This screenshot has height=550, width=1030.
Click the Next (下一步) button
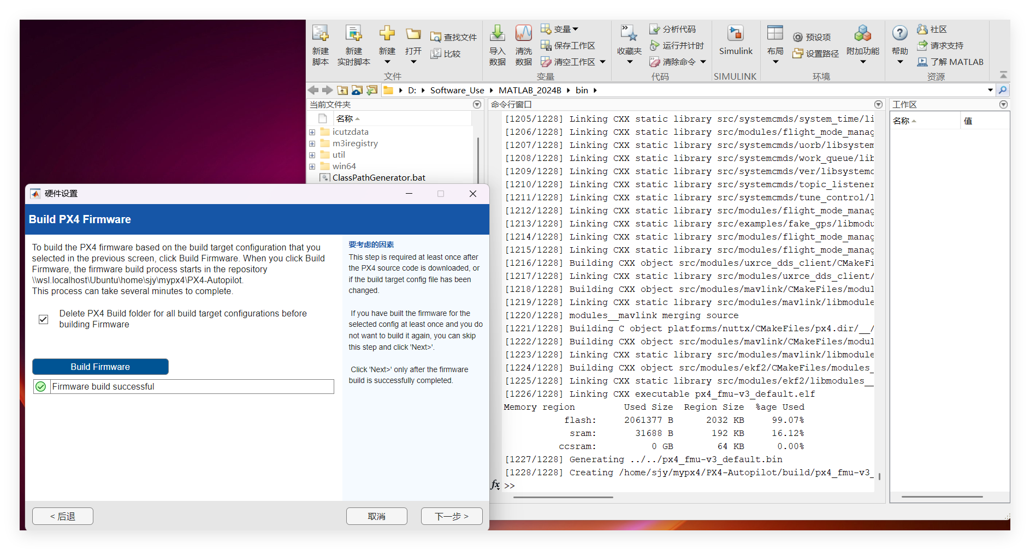(x=452, y=516)
